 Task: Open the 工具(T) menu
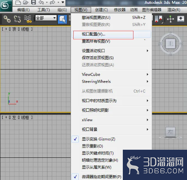pyautogui.click(x=44, y=10)
